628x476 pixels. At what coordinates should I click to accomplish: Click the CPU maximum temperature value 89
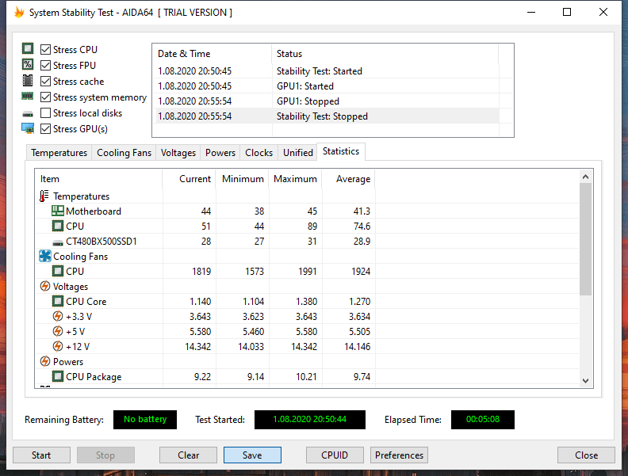[x=312, y=227]
